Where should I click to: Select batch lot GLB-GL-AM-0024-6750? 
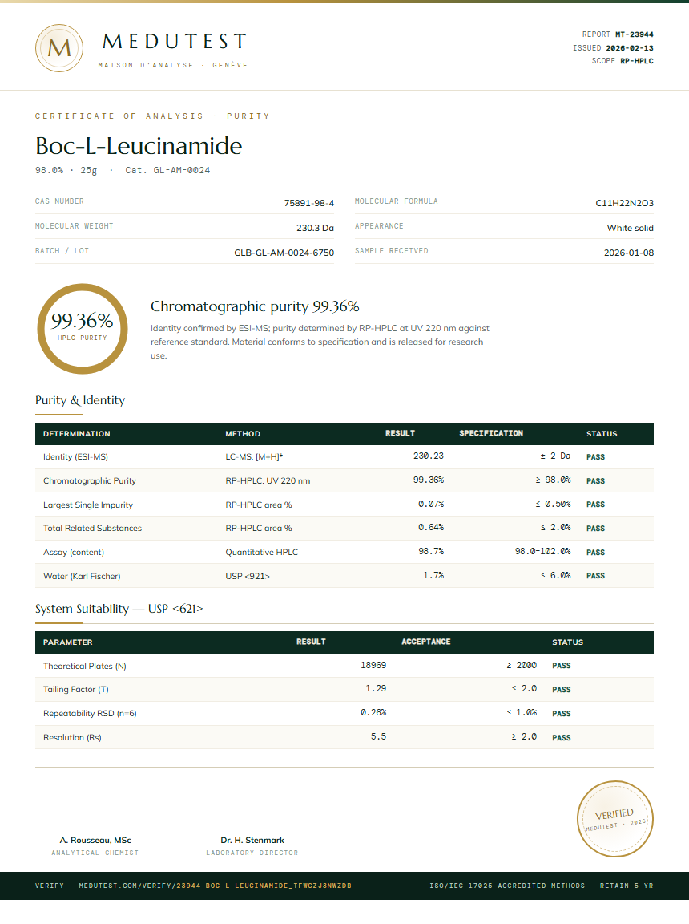(x=284, y=252)
